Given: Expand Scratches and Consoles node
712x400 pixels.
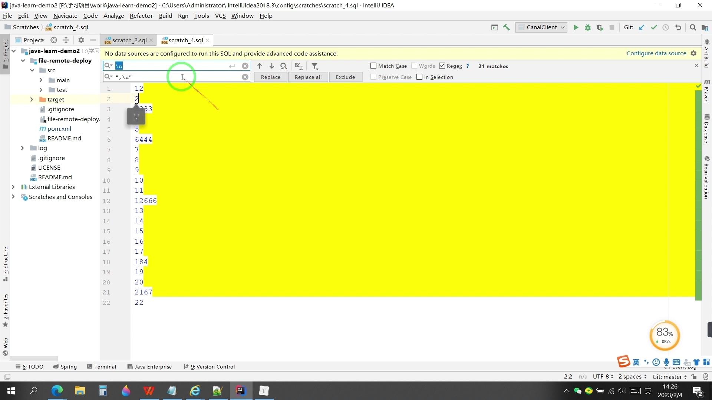Looking at the screenshot, I should 13,197.
